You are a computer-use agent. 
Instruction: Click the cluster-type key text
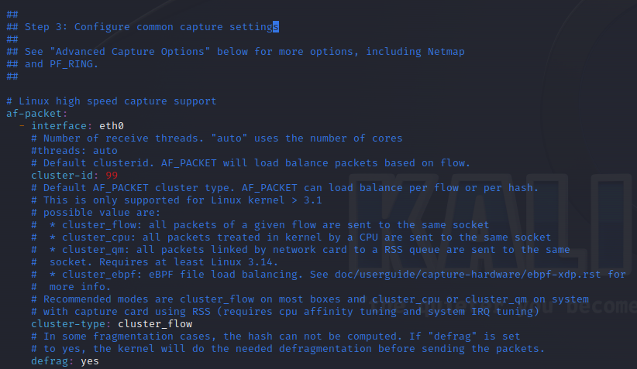tap(68, 323)
